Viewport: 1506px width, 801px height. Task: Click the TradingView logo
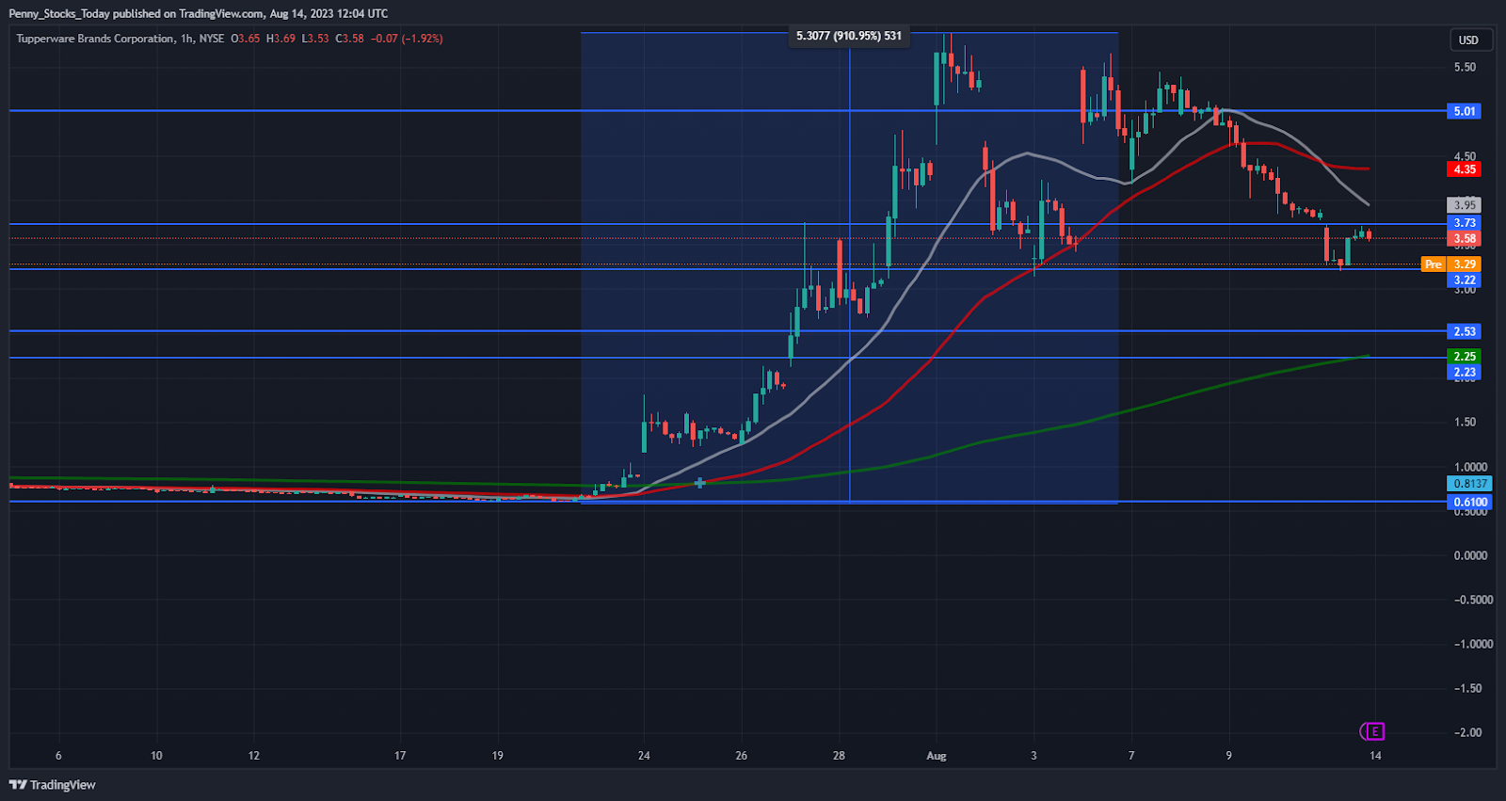coord(53,785)
